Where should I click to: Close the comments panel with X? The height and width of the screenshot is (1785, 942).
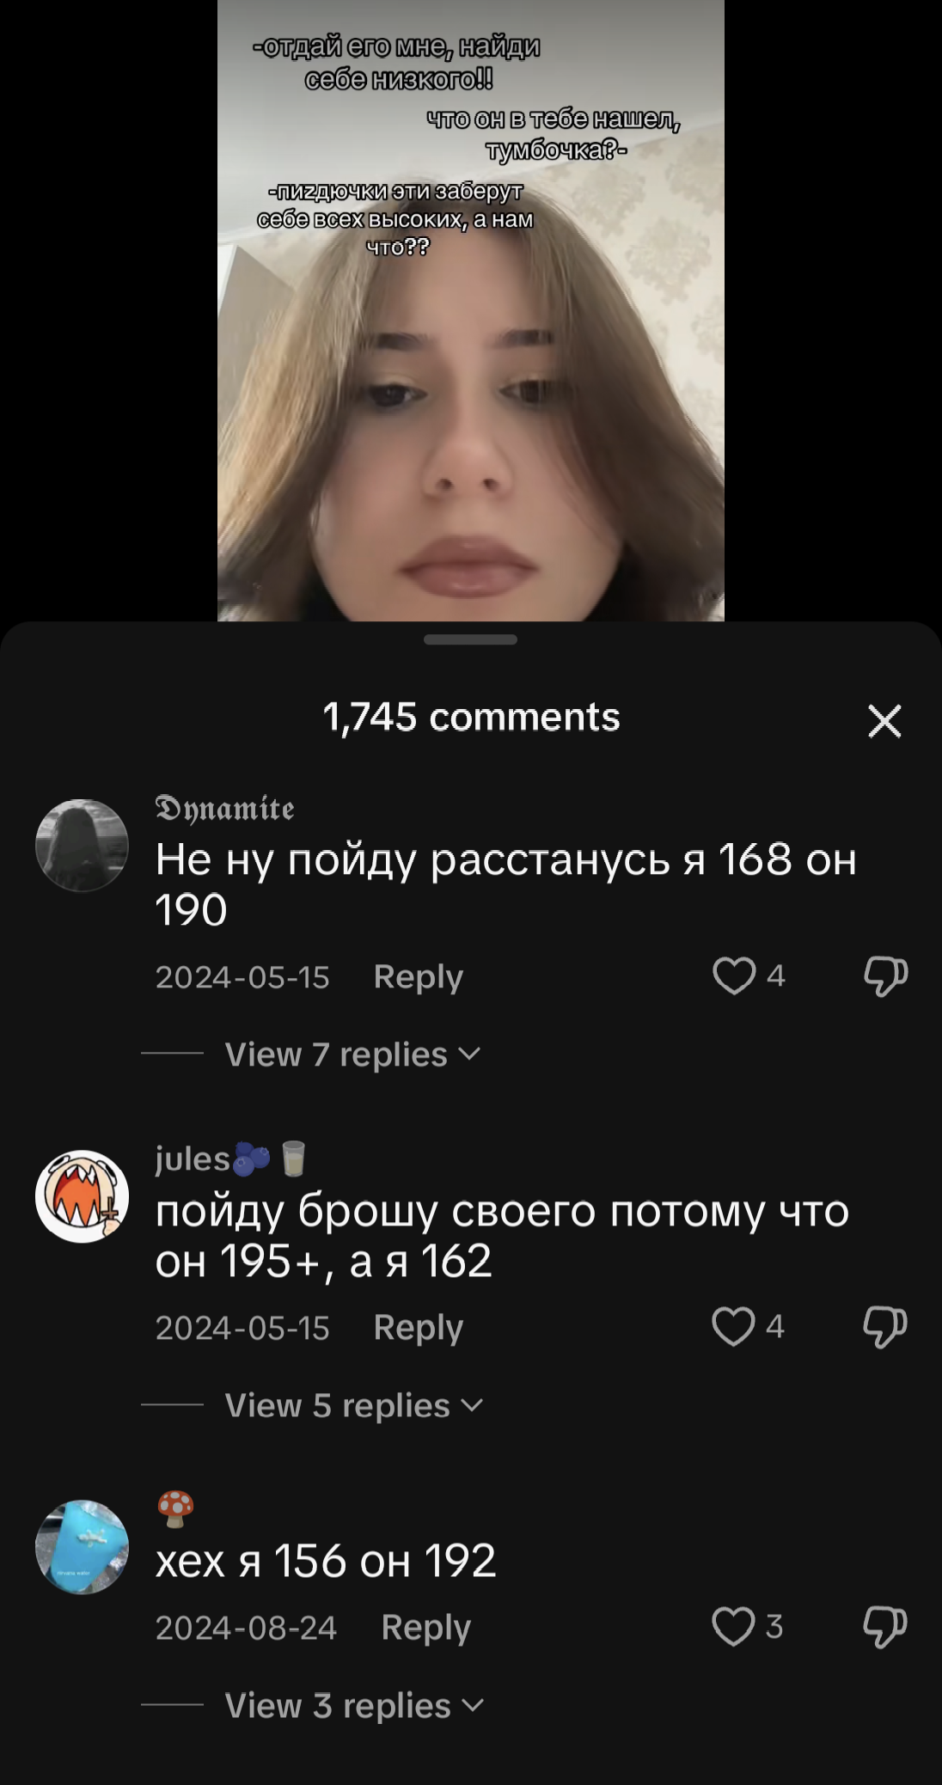(x=884, y=720)
